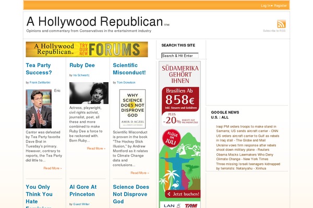
Task: Read More of the Tea Party article
Action: 53,168
